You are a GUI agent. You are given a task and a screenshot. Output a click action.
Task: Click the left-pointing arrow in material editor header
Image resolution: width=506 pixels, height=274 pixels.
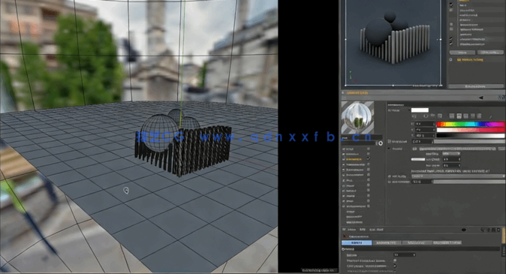(480, 98)
